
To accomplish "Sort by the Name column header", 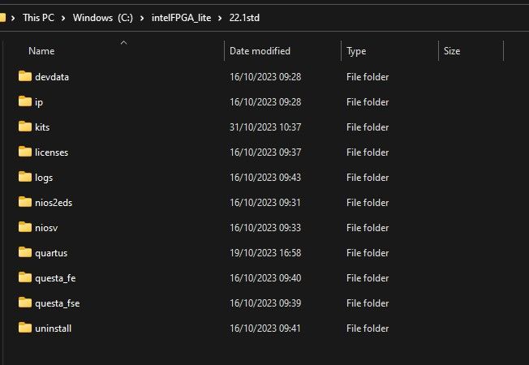I will click(41, 51).
